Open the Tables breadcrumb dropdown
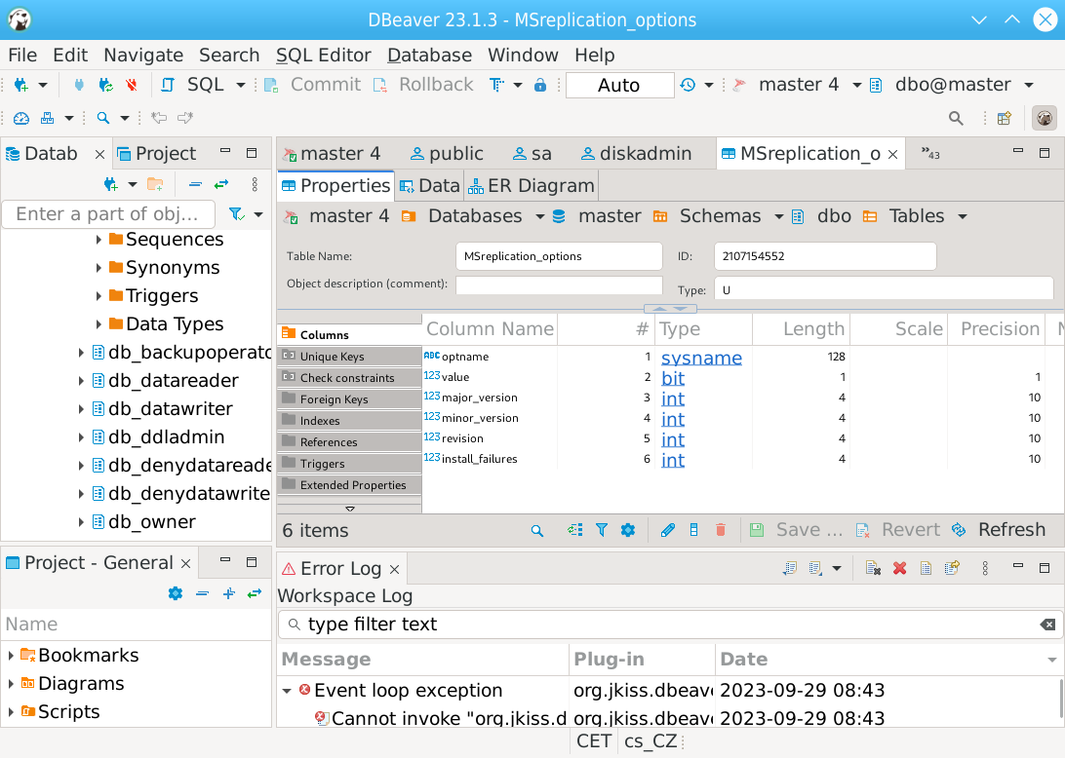 [963, 217]
